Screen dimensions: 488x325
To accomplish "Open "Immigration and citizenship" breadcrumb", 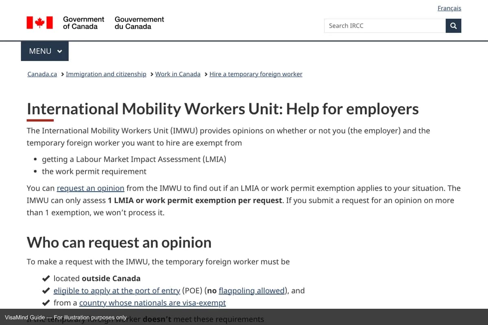I will point(106,74).
